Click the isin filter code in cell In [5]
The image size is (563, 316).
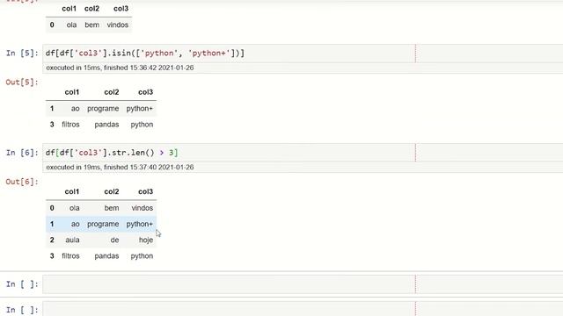click(144, 53)
